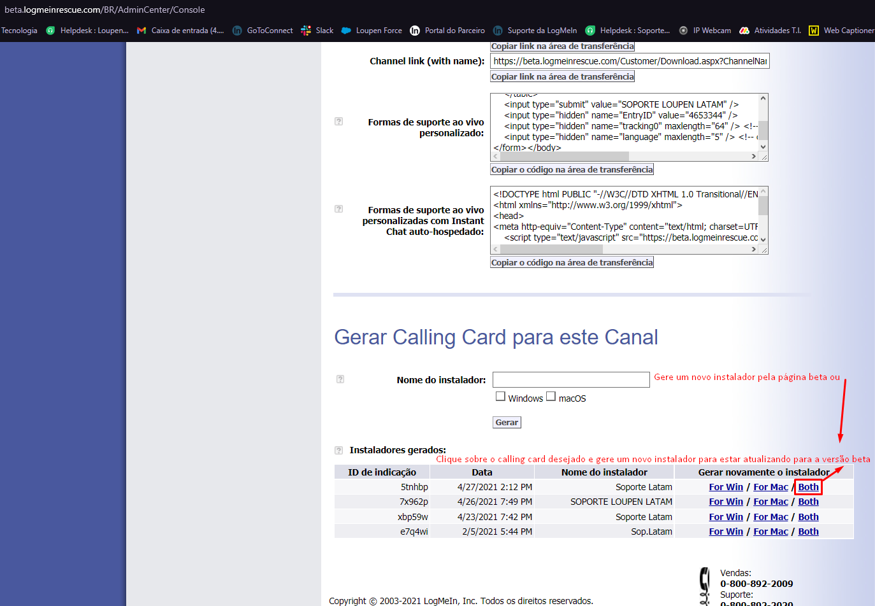Screen dimensions: 875x606
Task: Open the Suporte da LogMeIn bookmark
Action: [535, 31]
